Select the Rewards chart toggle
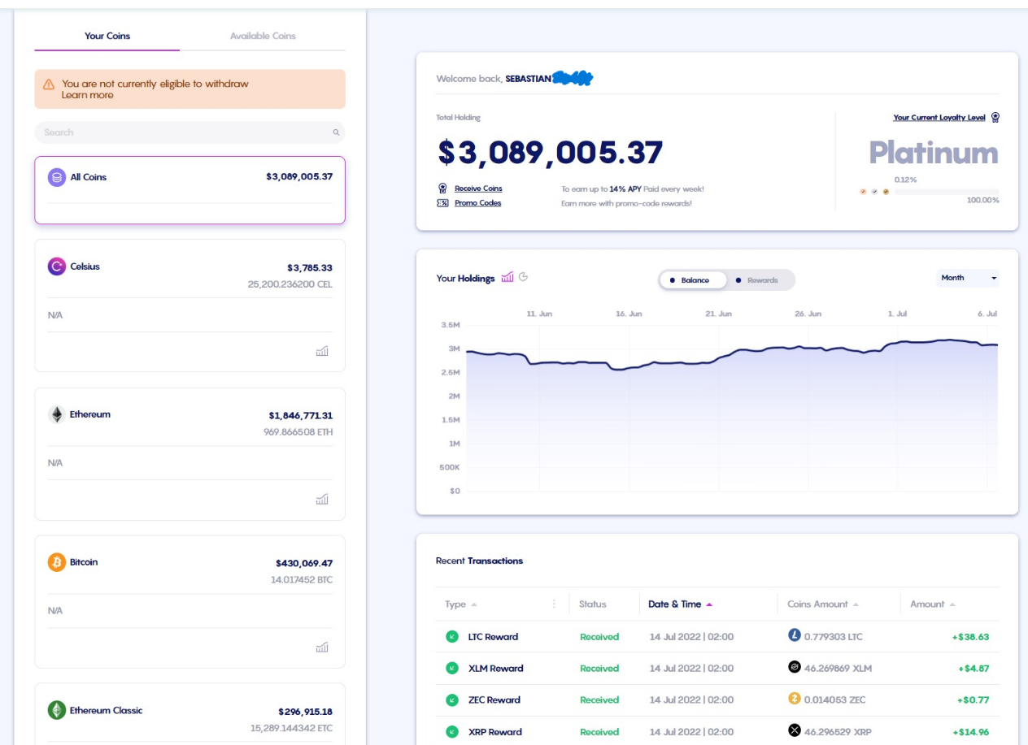1028x745 pixels. click(x=757, y=280)
